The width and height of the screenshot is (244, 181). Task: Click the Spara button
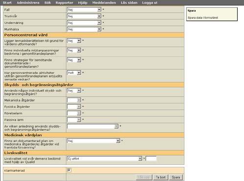(x=176, y=177)
